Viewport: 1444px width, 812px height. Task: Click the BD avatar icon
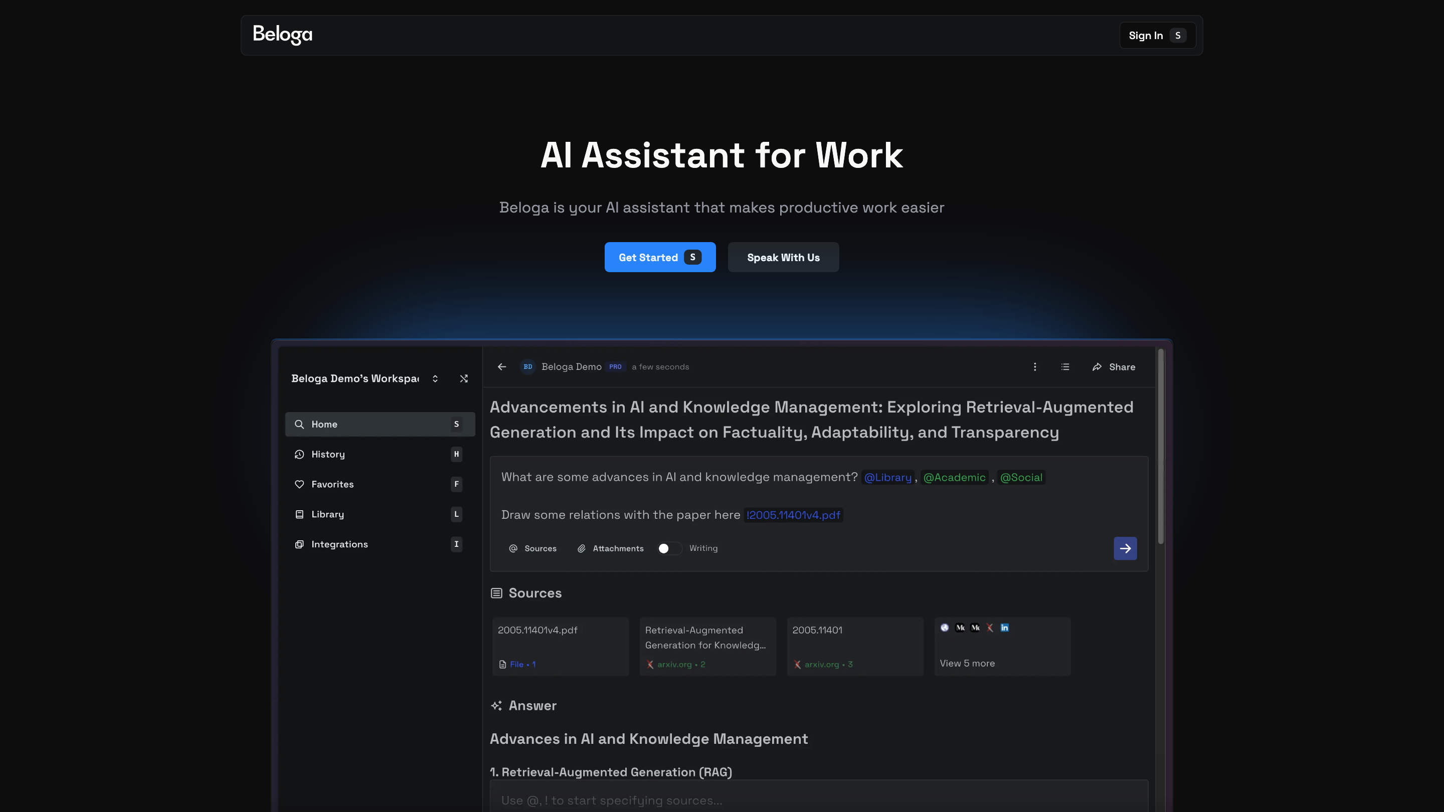pos(527,366)
